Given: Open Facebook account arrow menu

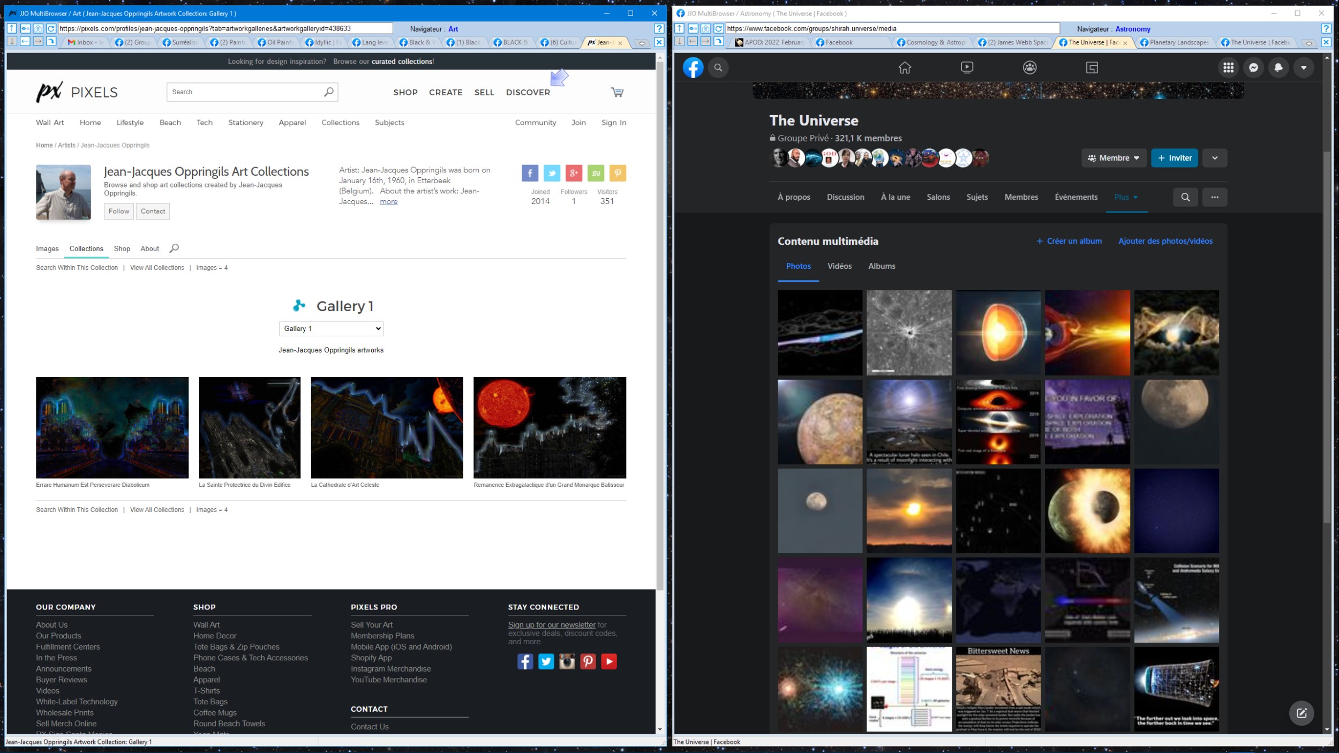Looking at the screenshot, I should [1304, 67].
